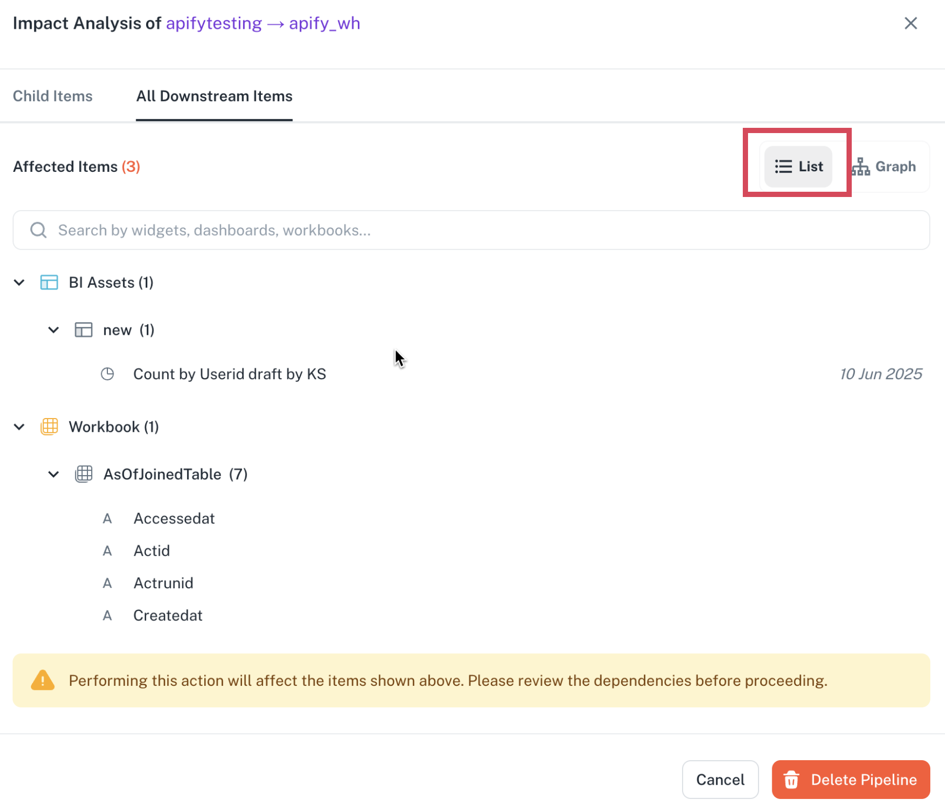This screenshot has width=945, height=811.
Task: Click the text-type icon next to Accessedat
Action: tap(107, 519)
